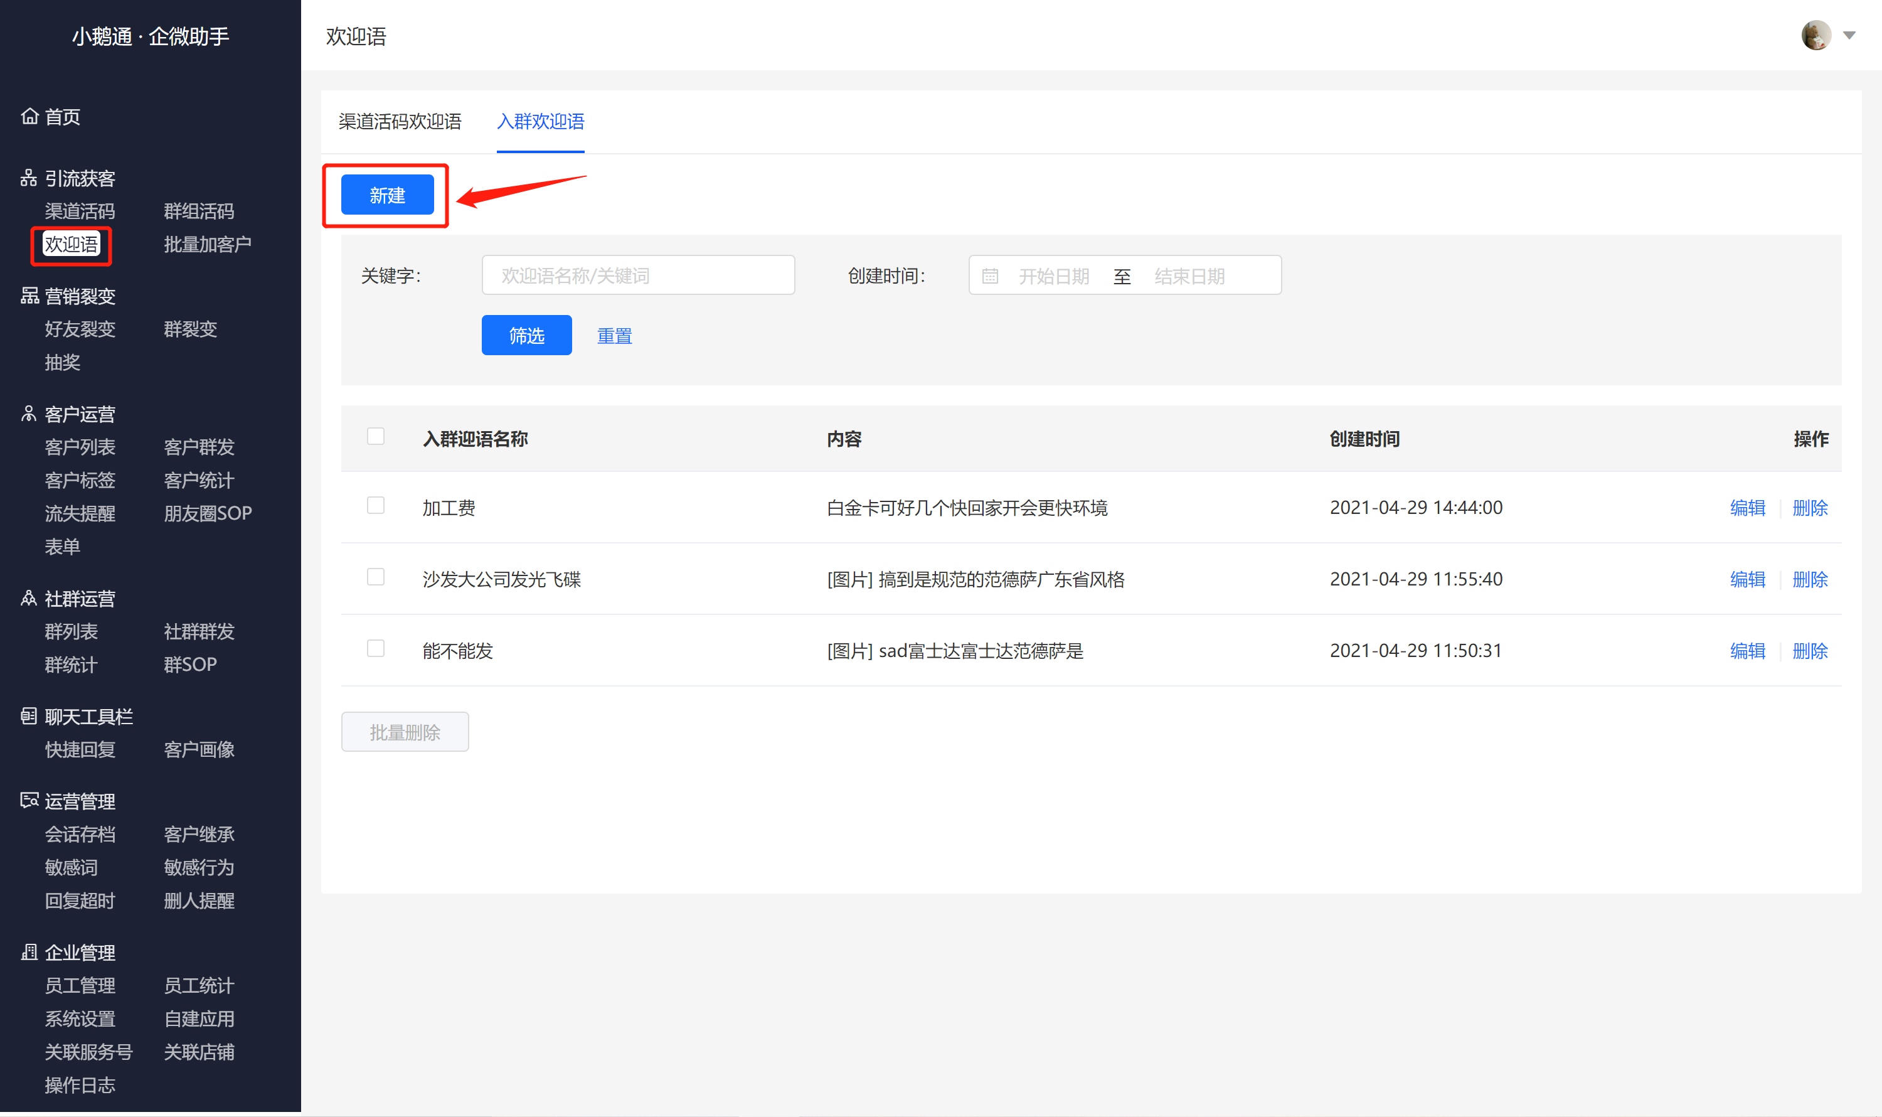Screen dimensions: 1882x1117
Task: Open 欢迎语 in the sidebar
Action: pyautogui.click(x=71, y=244)
